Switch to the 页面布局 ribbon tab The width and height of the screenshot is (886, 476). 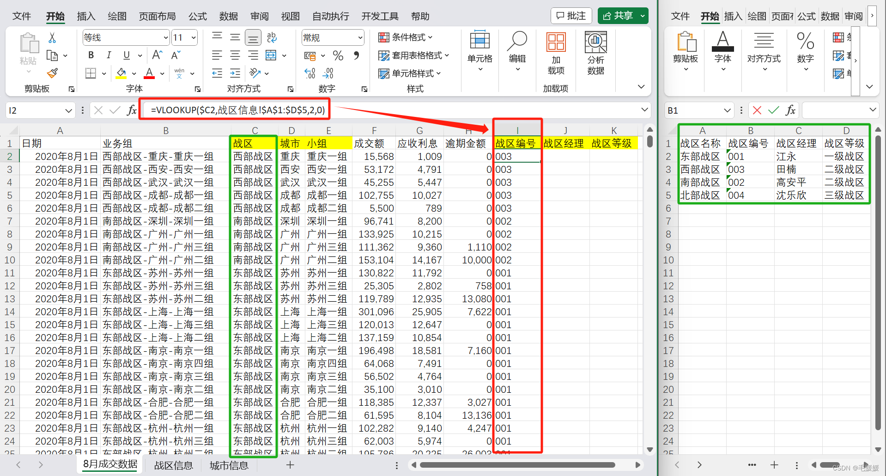[158, 16]
